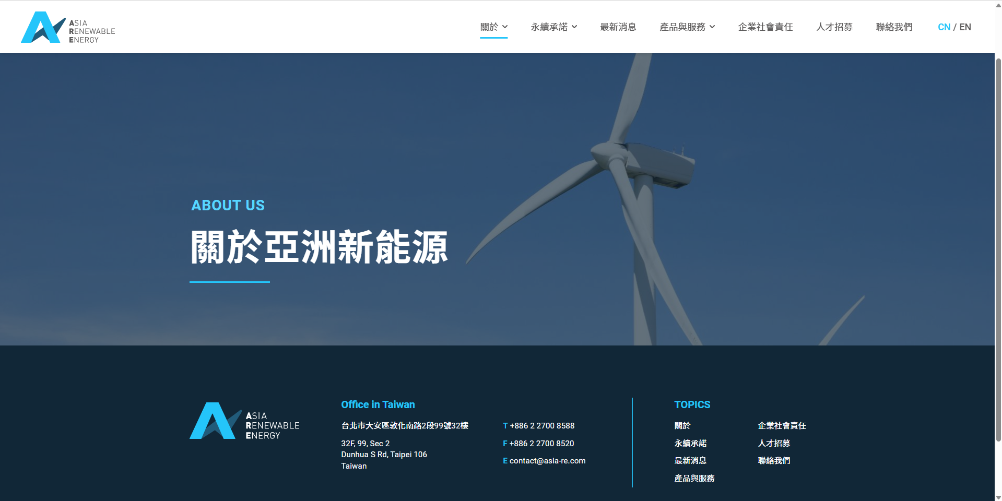Click the scrollbar down arrow
This screenshot has height=501, width=1002.
(998, 497)
